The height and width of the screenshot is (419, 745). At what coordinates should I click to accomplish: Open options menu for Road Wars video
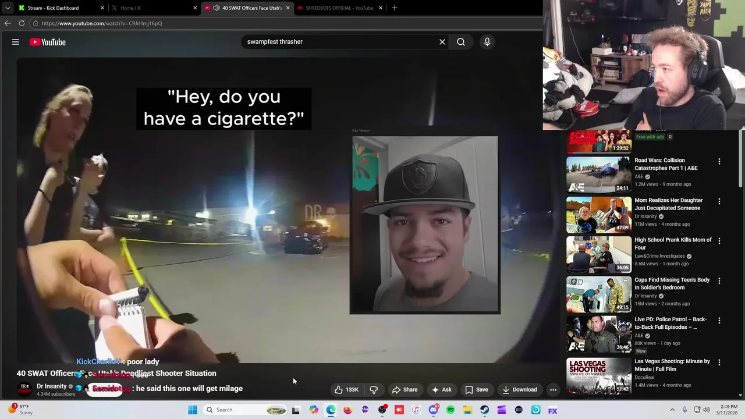(719, 161)
